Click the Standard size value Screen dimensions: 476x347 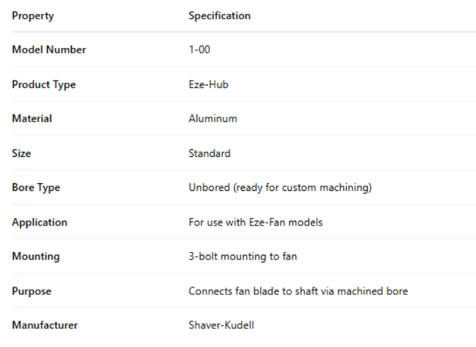tap(209, 153)
